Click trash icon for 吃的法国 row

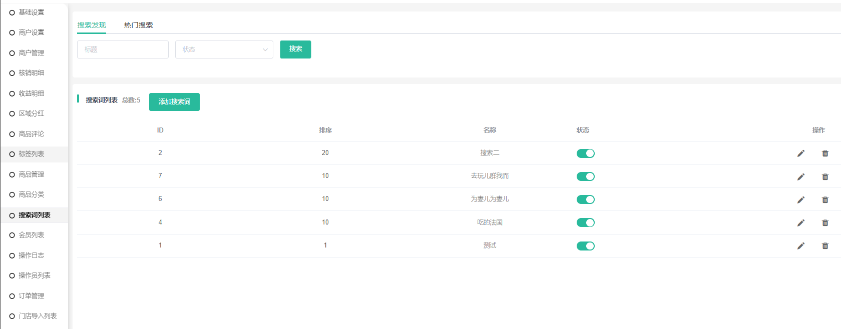click(x=825, y=223)
